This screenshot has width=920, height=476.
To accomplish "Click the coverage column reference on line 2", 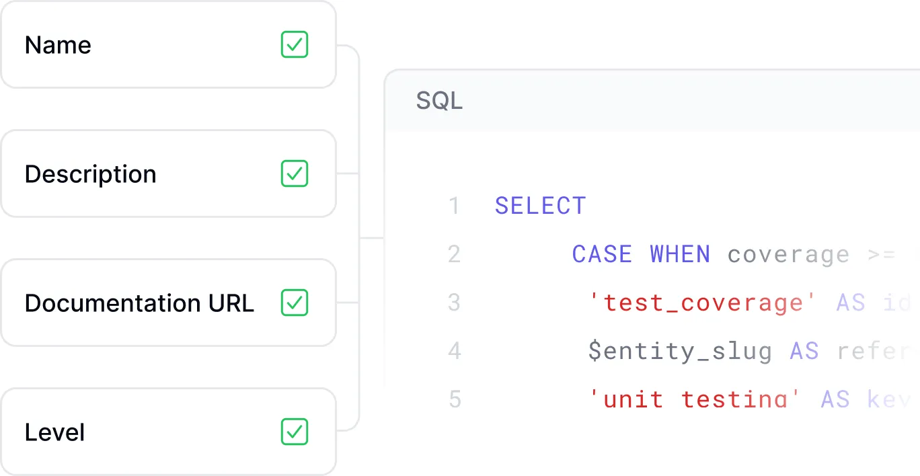I will click(788, 254).
